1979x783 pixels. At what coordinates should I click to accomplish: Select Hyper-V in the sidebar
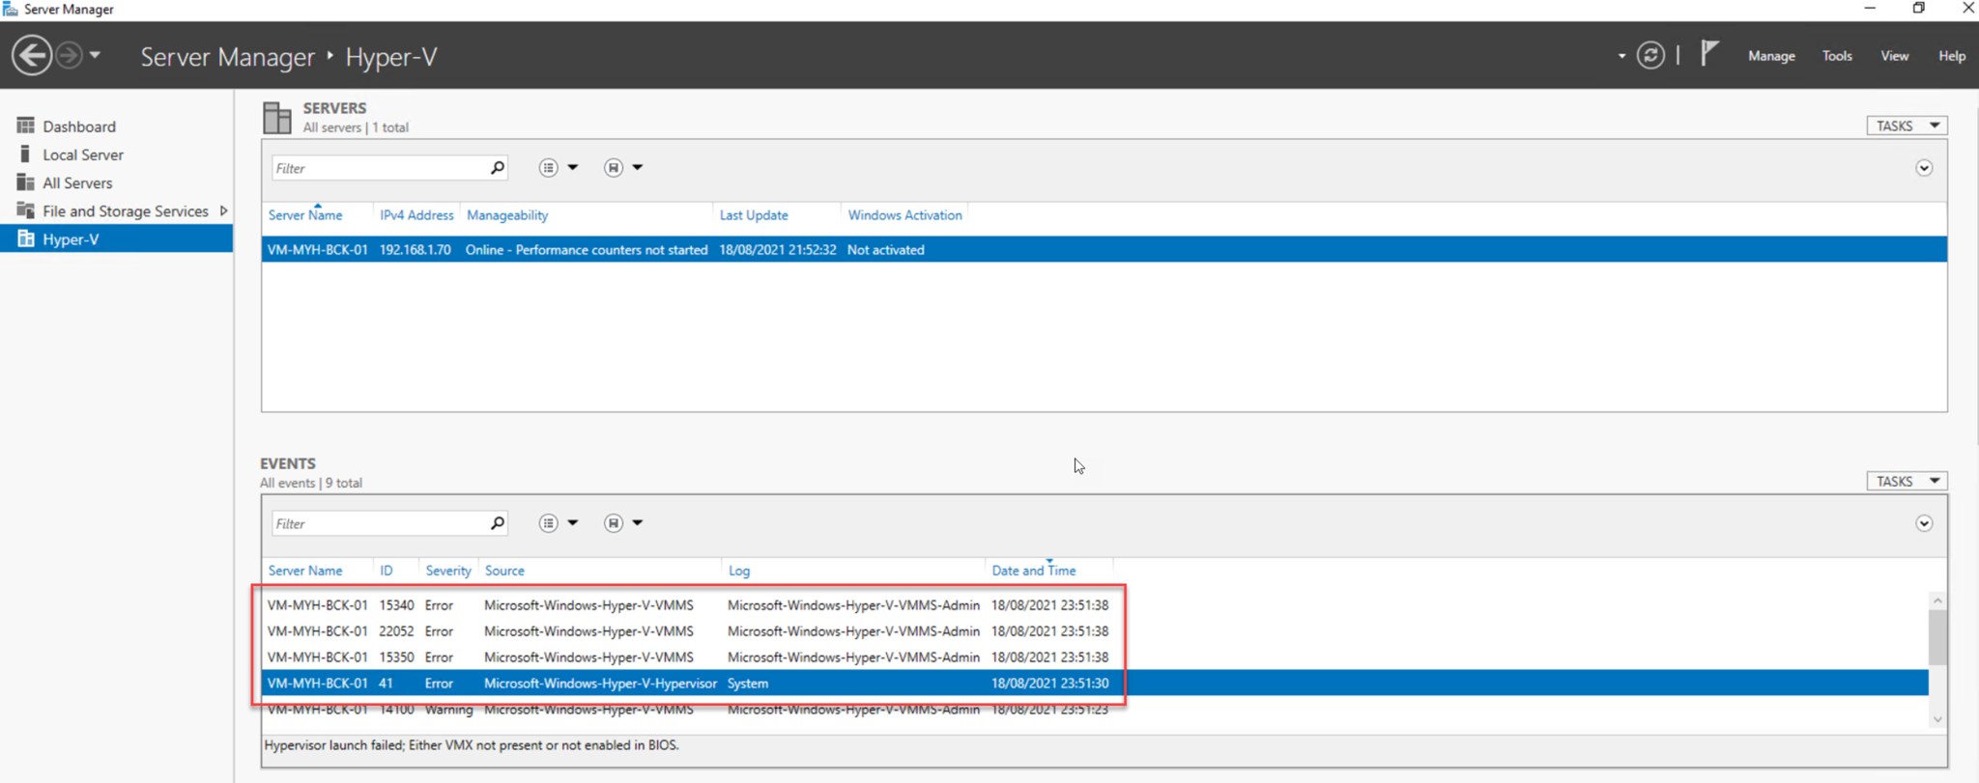[116, 238]
